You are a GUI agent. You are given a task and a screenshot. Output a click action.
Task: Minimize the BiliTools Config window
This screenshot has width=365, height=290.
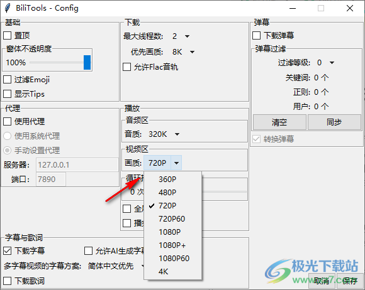click(x=293, y=8)
